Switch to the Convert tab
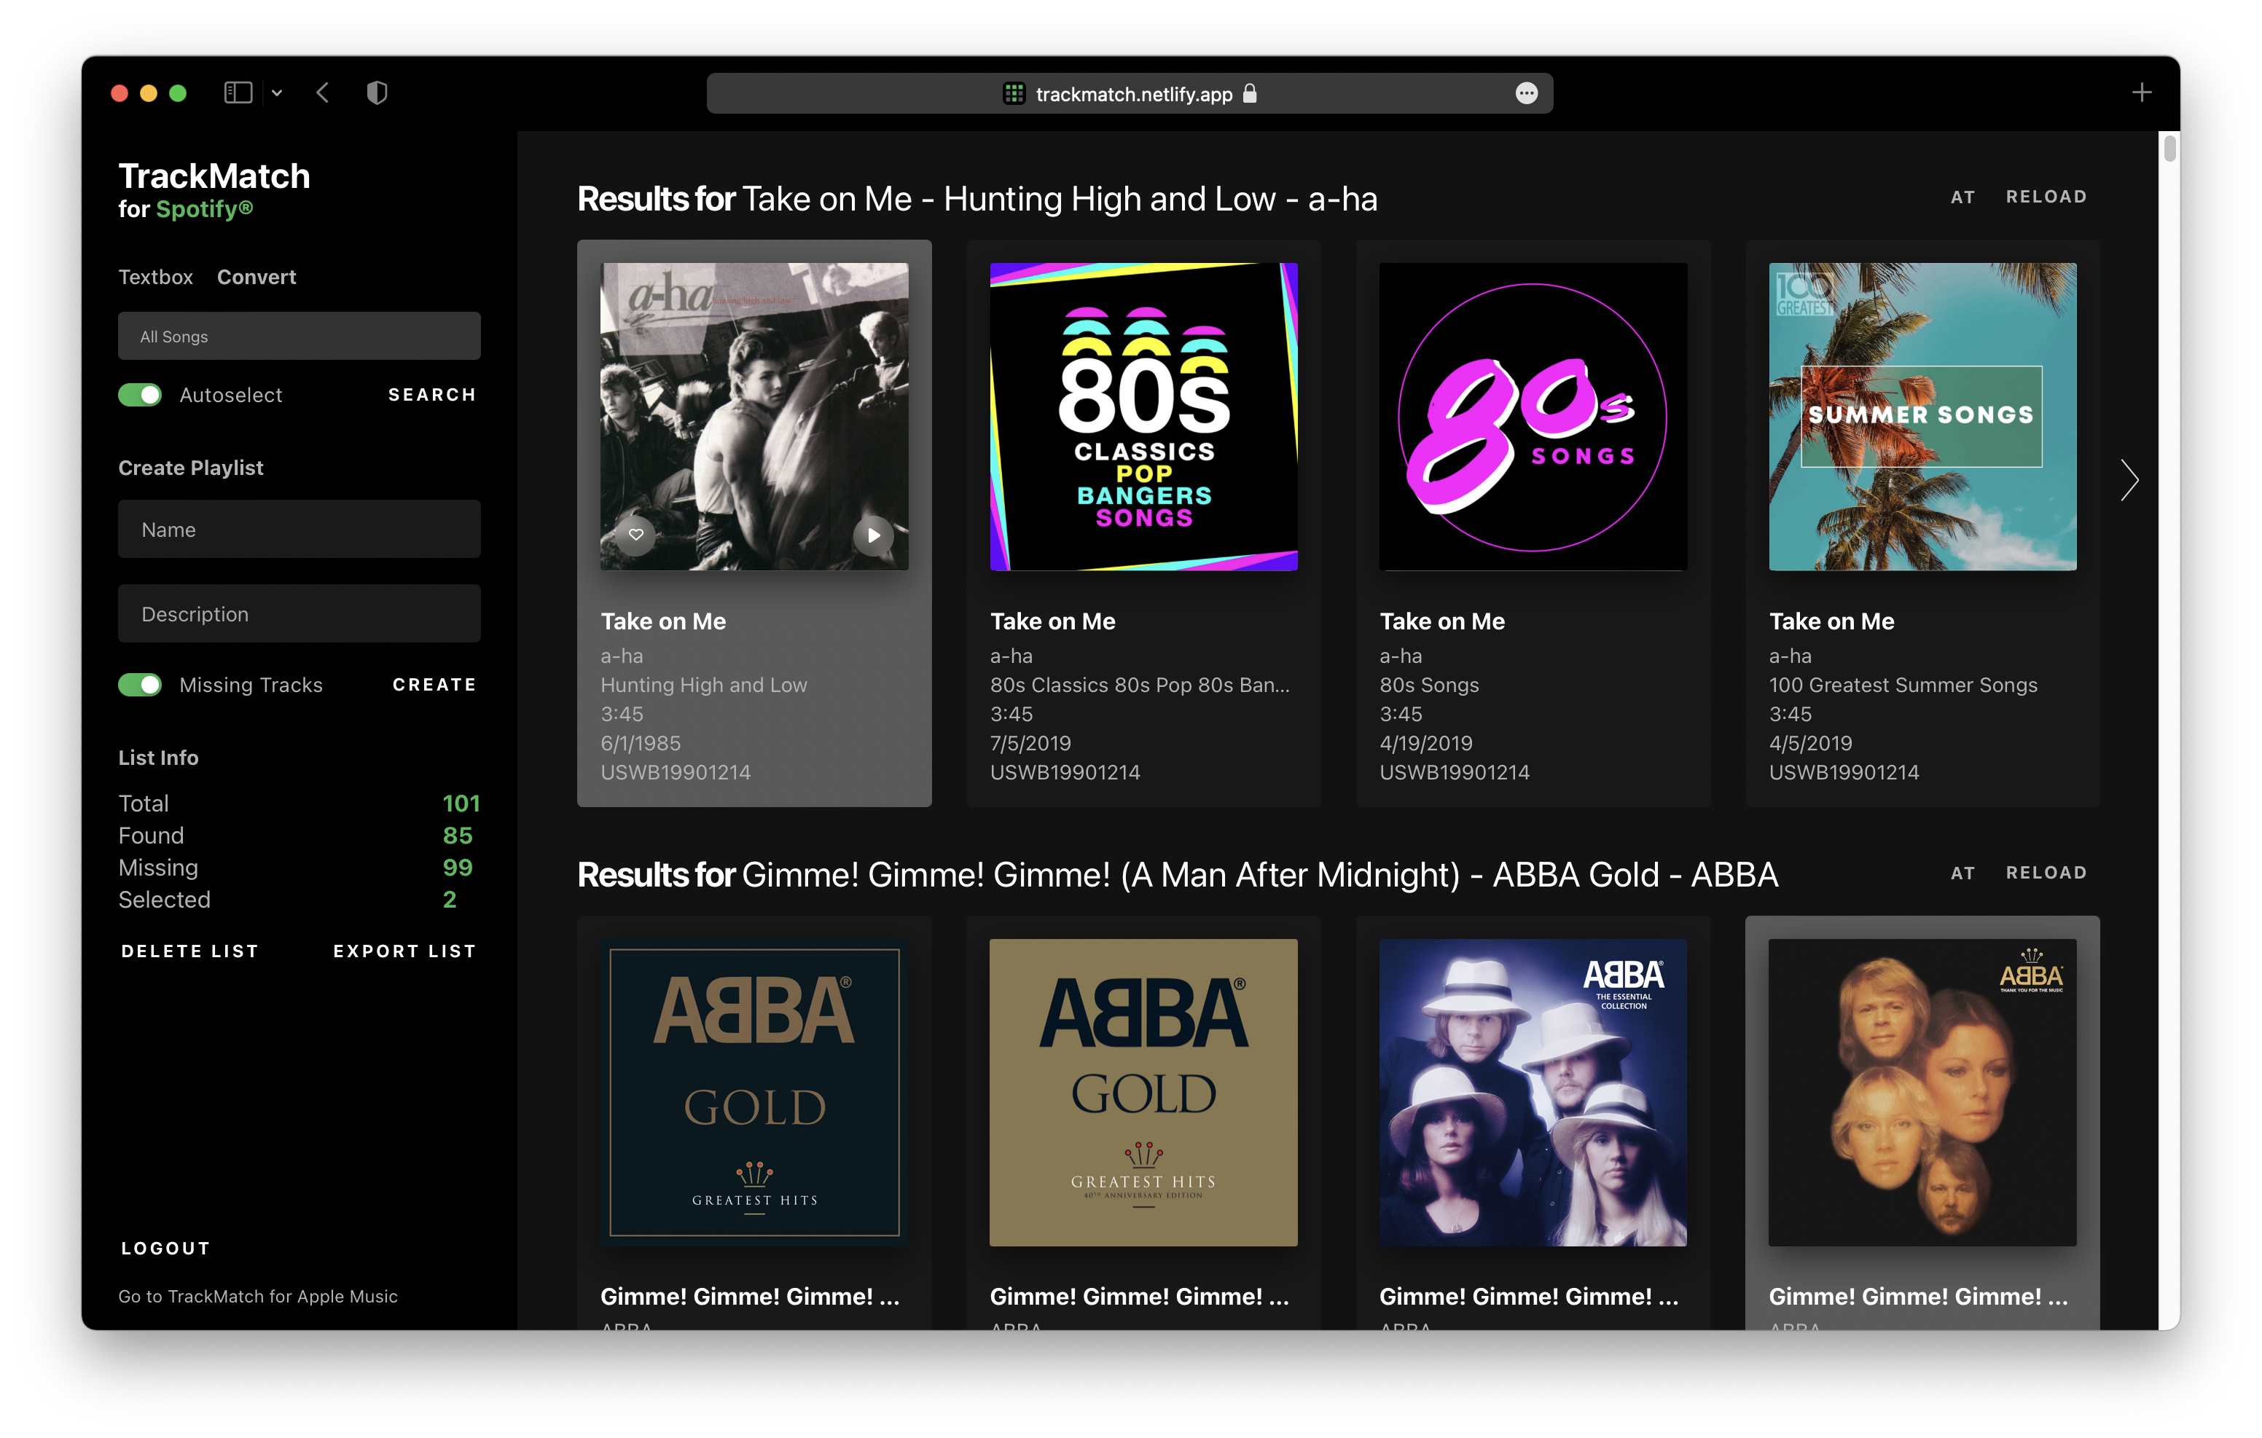The image size is (2262, 1438). (x=257, y=277)
